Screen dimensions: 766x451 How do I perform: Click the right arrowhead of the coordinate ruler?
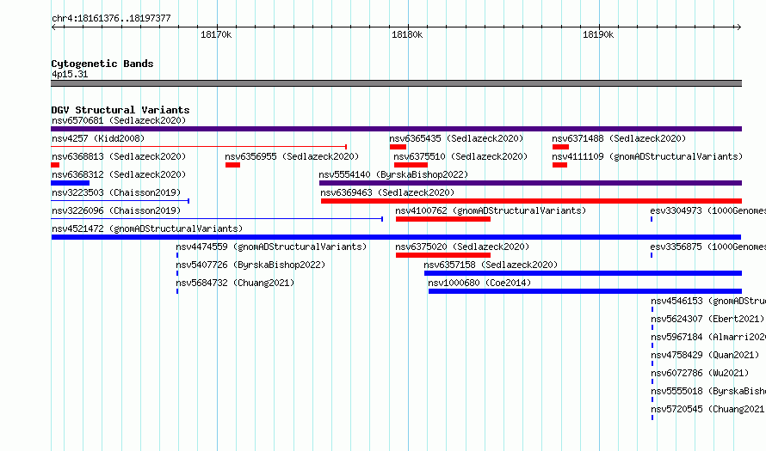[x=738, y=27]
